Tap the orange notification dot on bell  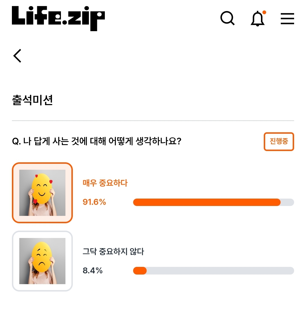(264, 12)
